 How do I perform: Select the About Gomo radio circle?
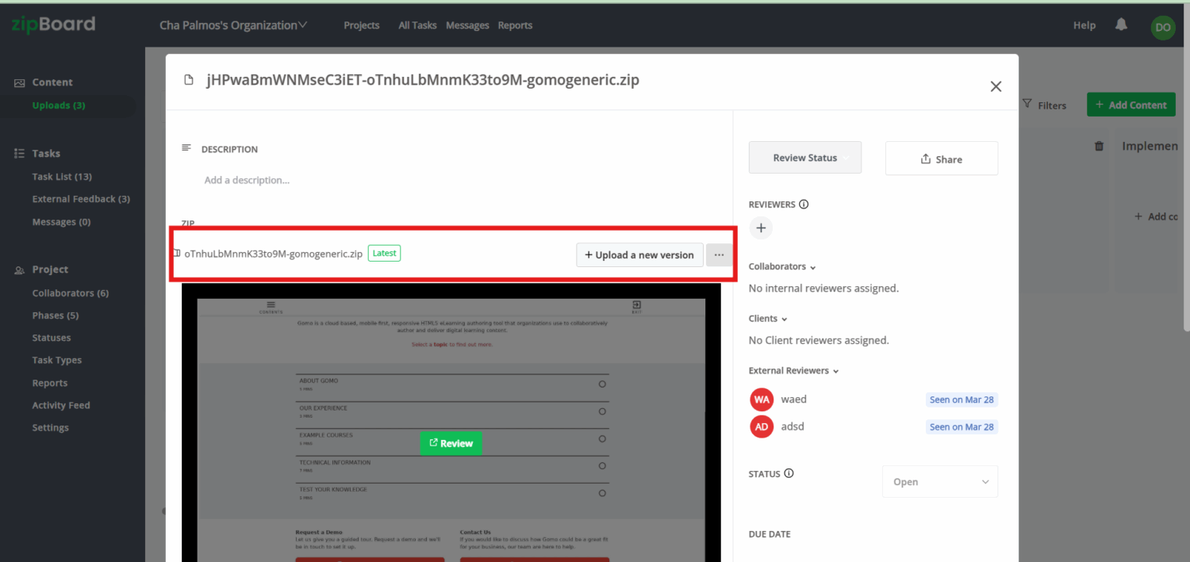[x=602, y=384]
